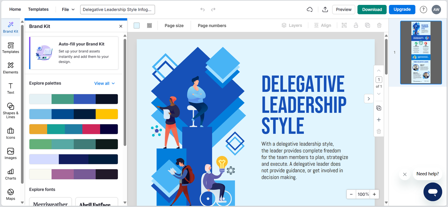Viewport: 448px width, 207px height.
Task: Click the cloud save status icon
Action: click(310, 9)
